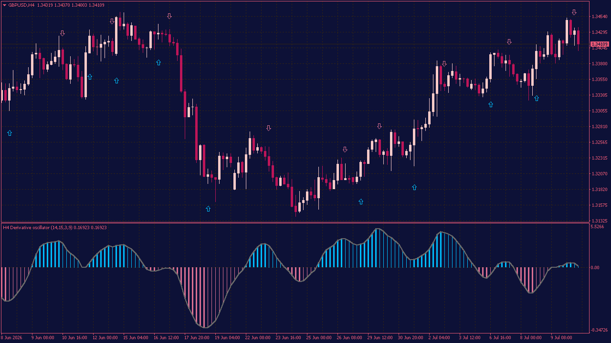Click the 17 Jun 20:00 time label
Image resolution: width=611 pixels, height=343 pixels.
pos(196,338)
